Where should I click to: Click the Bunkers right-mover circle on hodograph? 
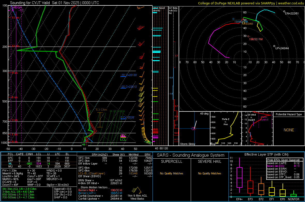[248, 36]
